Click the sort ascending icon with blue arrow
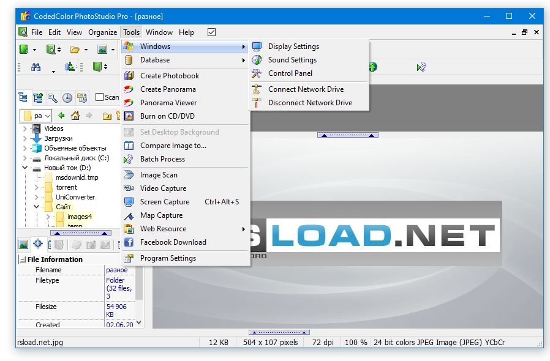Image resolution: width=550 pixels, height=361 pixels. coord(70,67)
